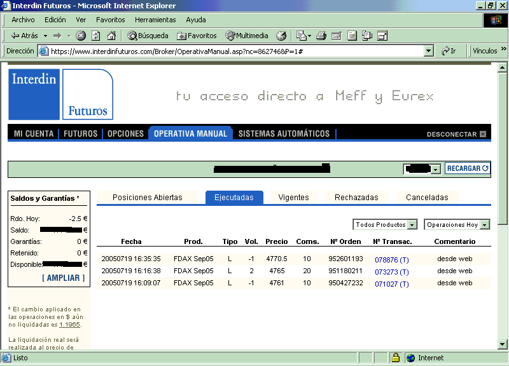
Task: Open the Ayuda menu
Action: [x=196, y=20]
